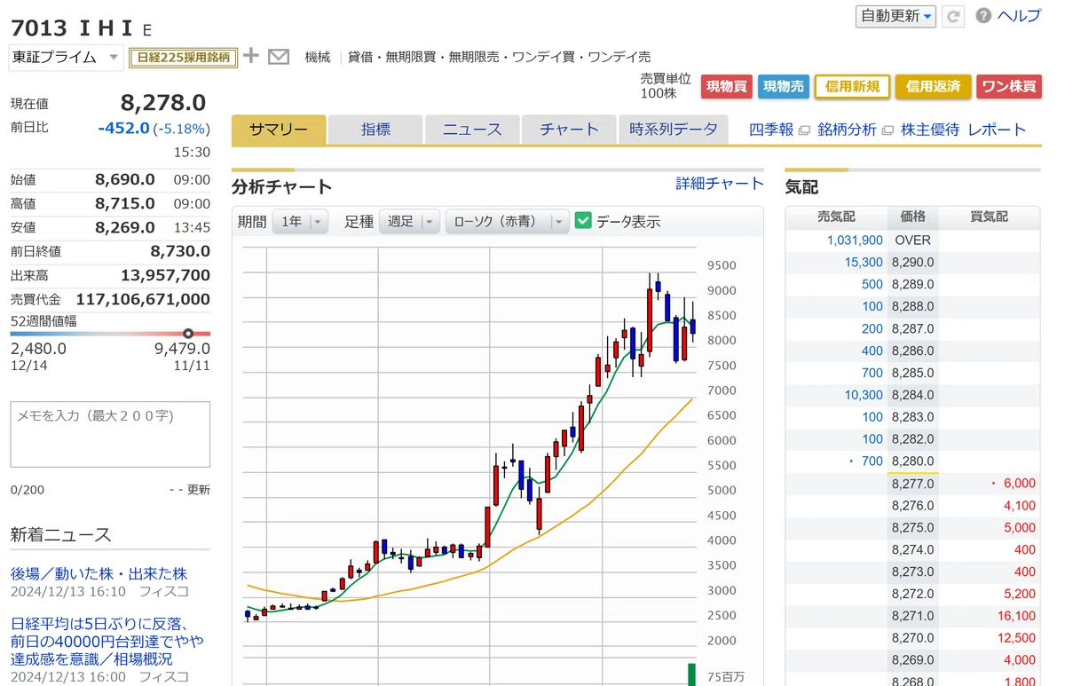The width and height of the screenshot is (1065, 686).
Task: Click the 現物売 button
Action: (x=784, y=86)
